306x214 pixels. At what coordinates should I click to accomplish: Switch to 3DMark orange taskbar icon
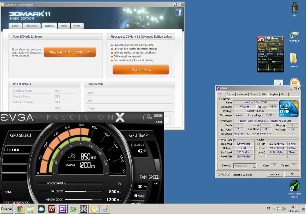coord(94,209)
